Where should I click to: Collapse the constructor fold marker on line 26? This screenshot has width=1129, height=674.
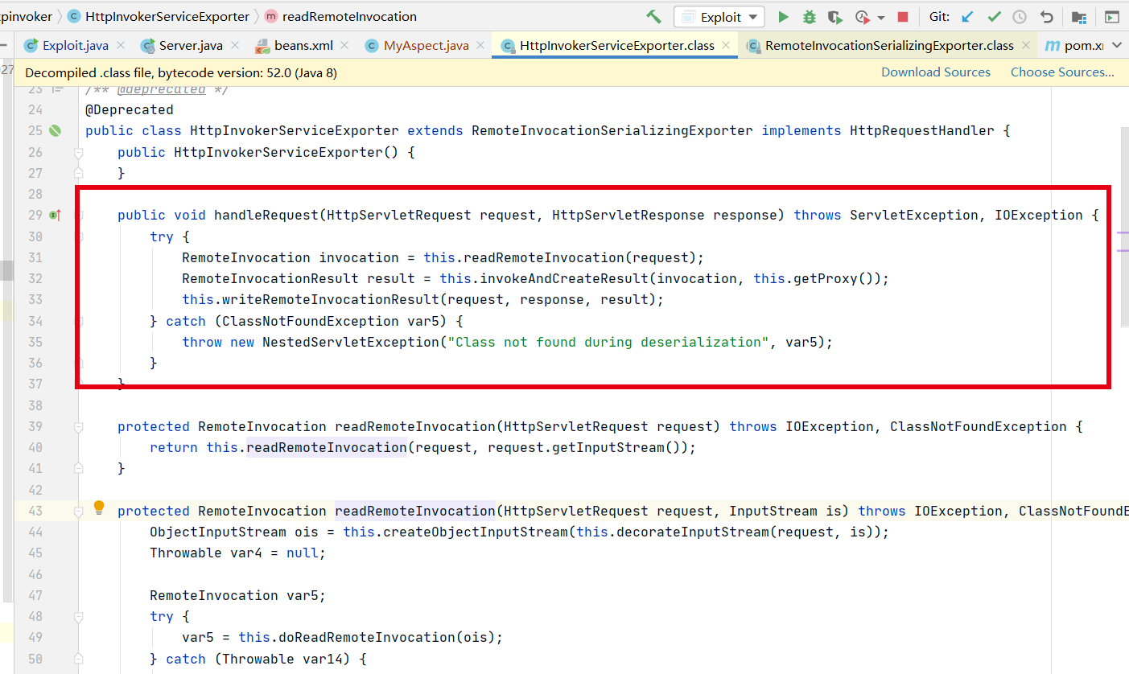(79, 152)
